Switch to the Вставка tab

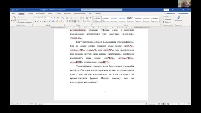coord(30,13)
